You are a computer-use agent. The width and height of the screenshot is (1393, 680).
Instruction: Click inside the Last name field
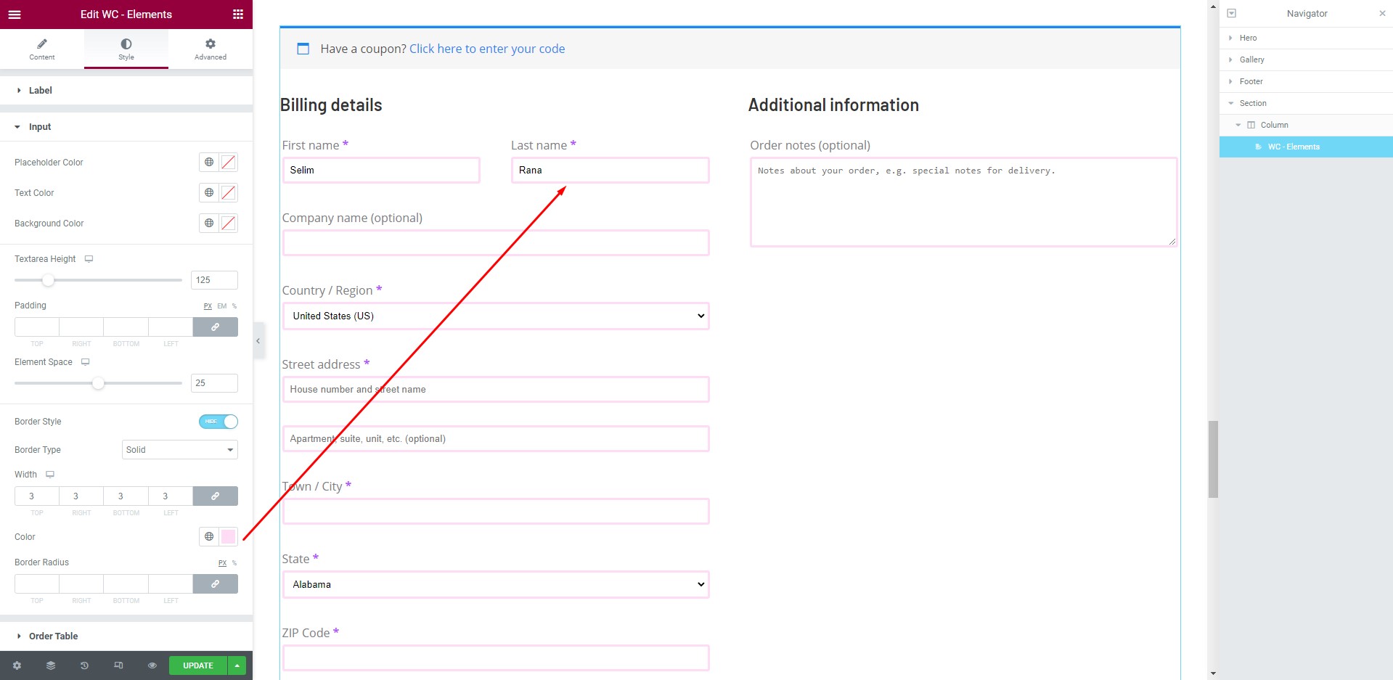(x=610, y=170)
